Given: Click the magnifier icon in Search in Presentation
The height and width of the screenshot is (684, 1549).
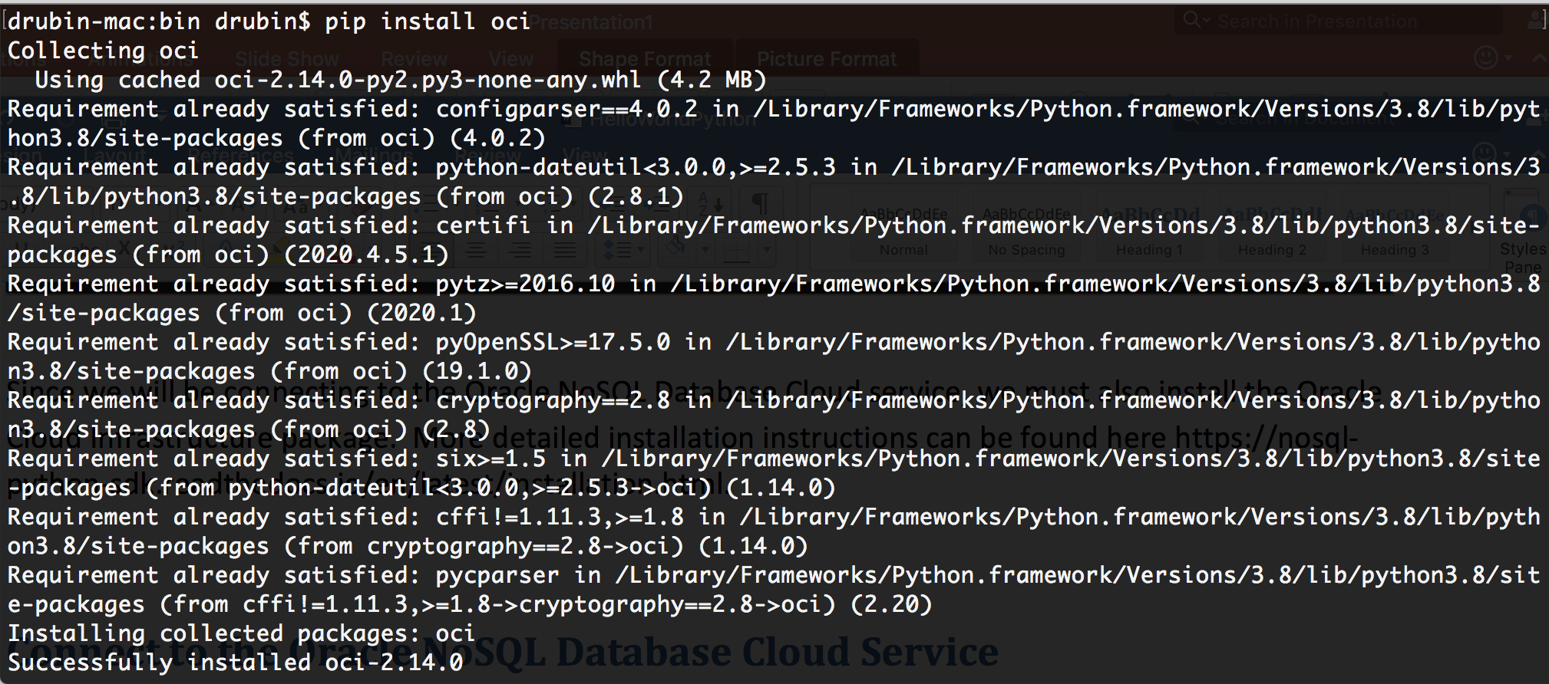Looking at the screenshot, I should pyautogui.click(x=1191, y=20).
